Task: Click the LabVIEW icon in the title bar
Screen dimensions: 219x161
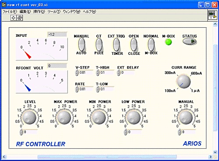Action: point(4,5)
